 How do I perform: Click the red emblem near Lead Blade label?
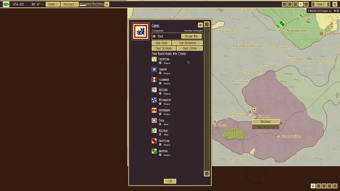[321, 33]
